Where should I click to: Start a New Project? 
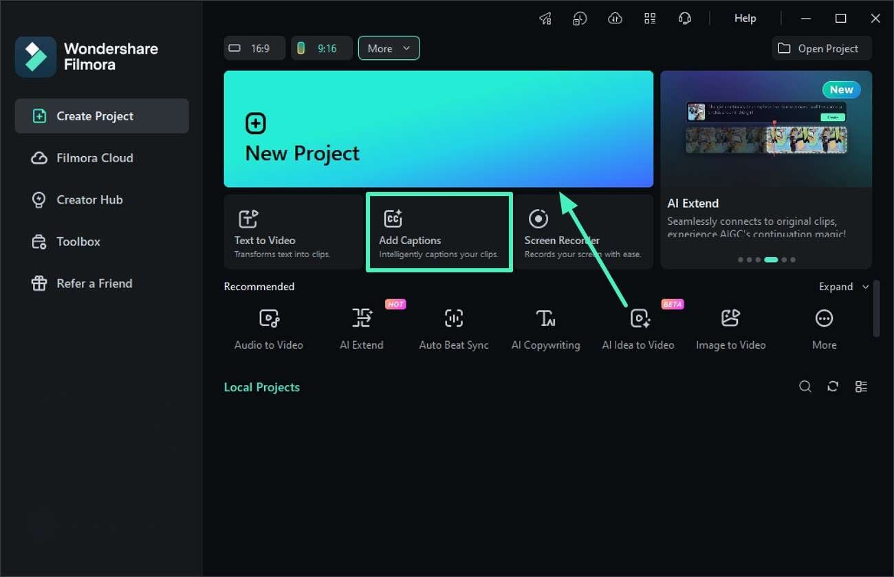(x=438, y=129)
